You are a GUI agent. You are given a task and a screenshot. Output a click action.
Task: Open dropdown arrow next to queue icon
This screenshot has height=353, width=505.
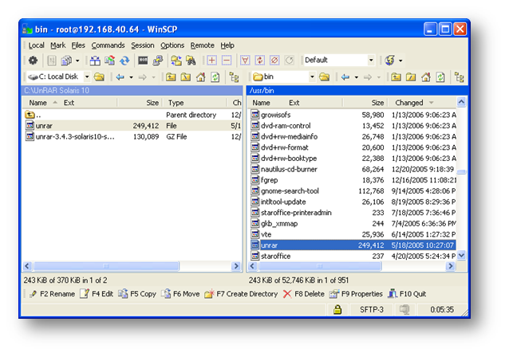(77, 61)
